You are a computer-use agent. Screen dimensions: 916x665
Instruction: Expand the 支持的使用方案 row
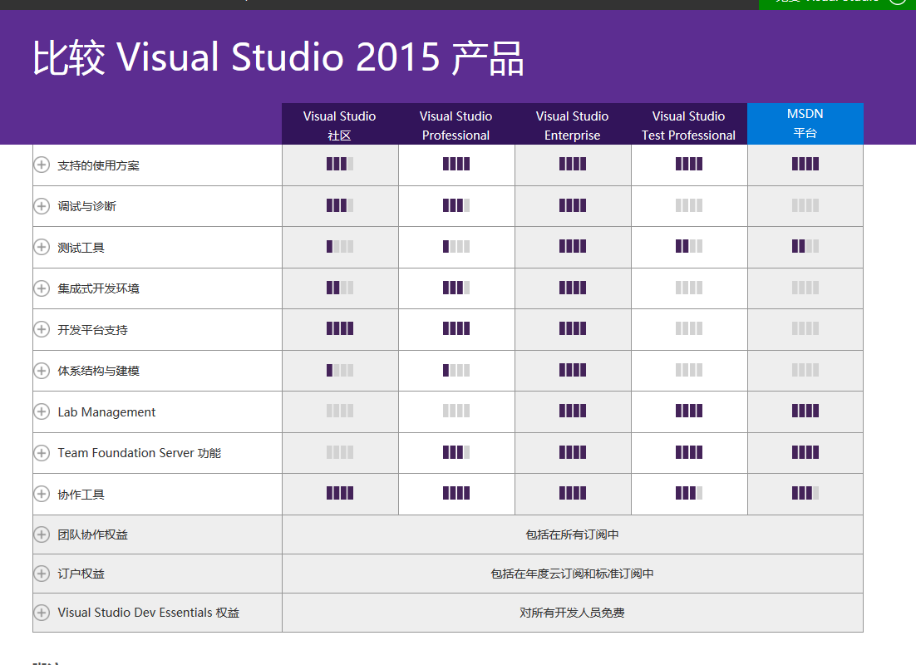pyautogui.click(x=42, y=165)
